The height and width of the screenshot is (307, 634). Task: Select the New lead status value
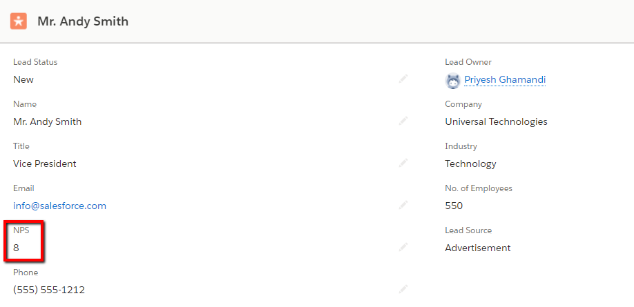coord(23,79)
